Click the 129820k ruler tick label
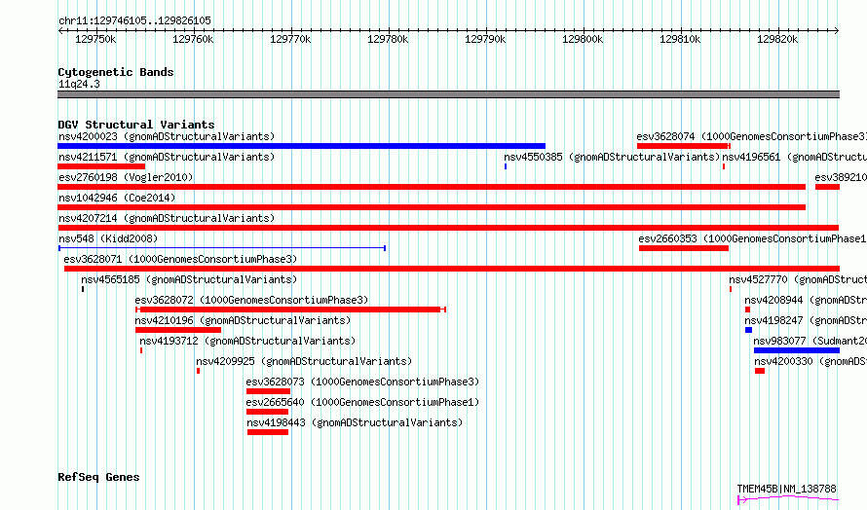 [776, 39]
